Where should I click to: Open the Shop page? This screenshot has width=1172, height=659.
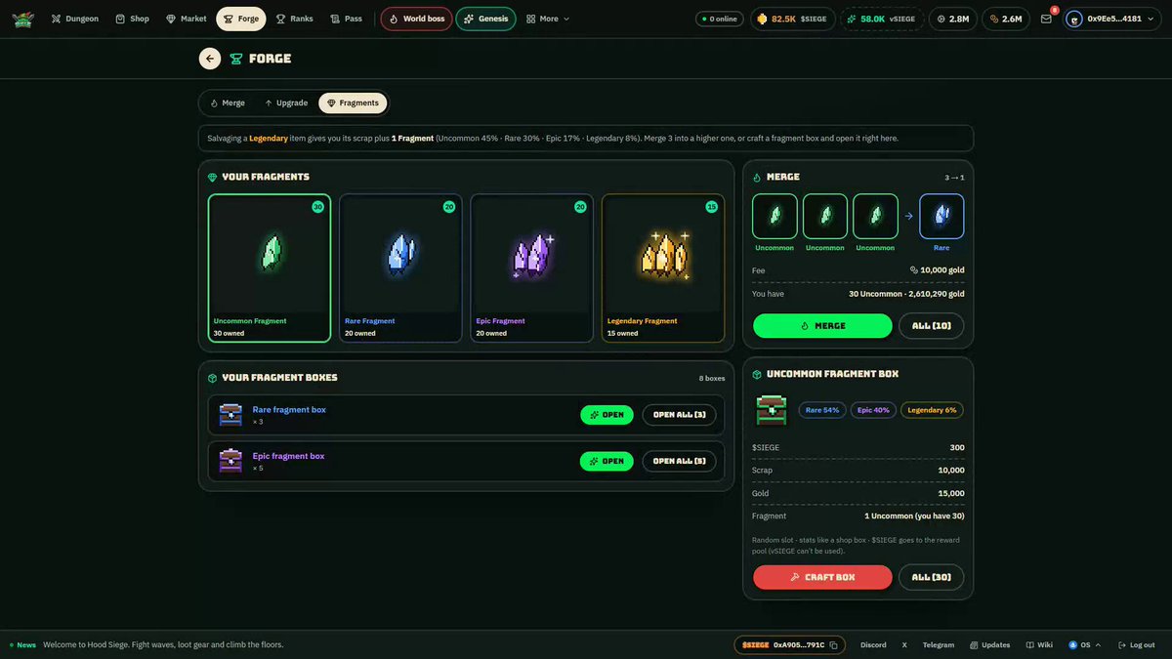pyautogui.click(x=133, y=19)
